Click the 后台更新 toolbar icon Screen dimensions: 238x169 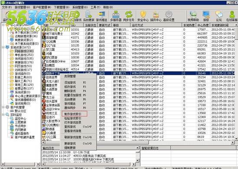coord(88,16)
